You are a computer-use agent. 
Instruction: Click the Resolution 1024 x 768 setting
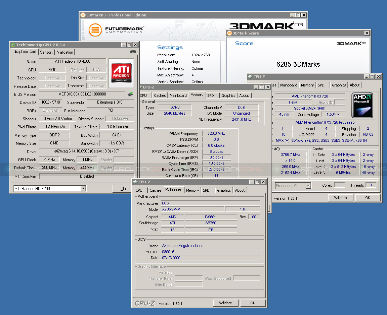[x=201, y=55]
